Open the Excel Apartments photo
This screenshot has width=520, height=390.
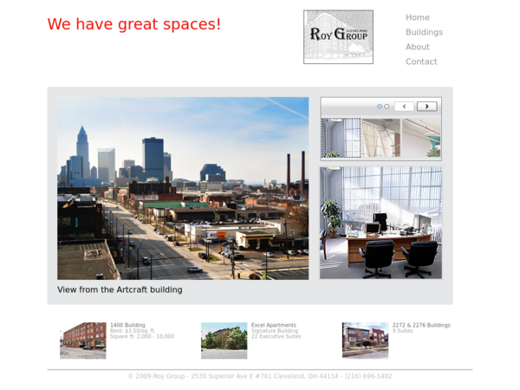(224, 341)
